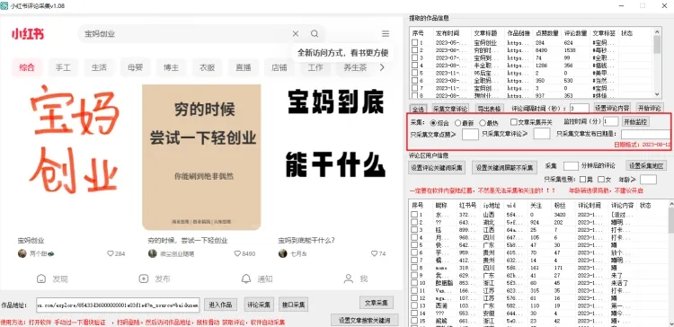The height and width of the screenshot is (327, 674).
Task: Click the 进入作品 button
Action: (x=220, y=305)
